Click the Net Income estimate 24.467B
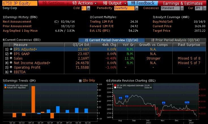 click(x=82, y=63)
